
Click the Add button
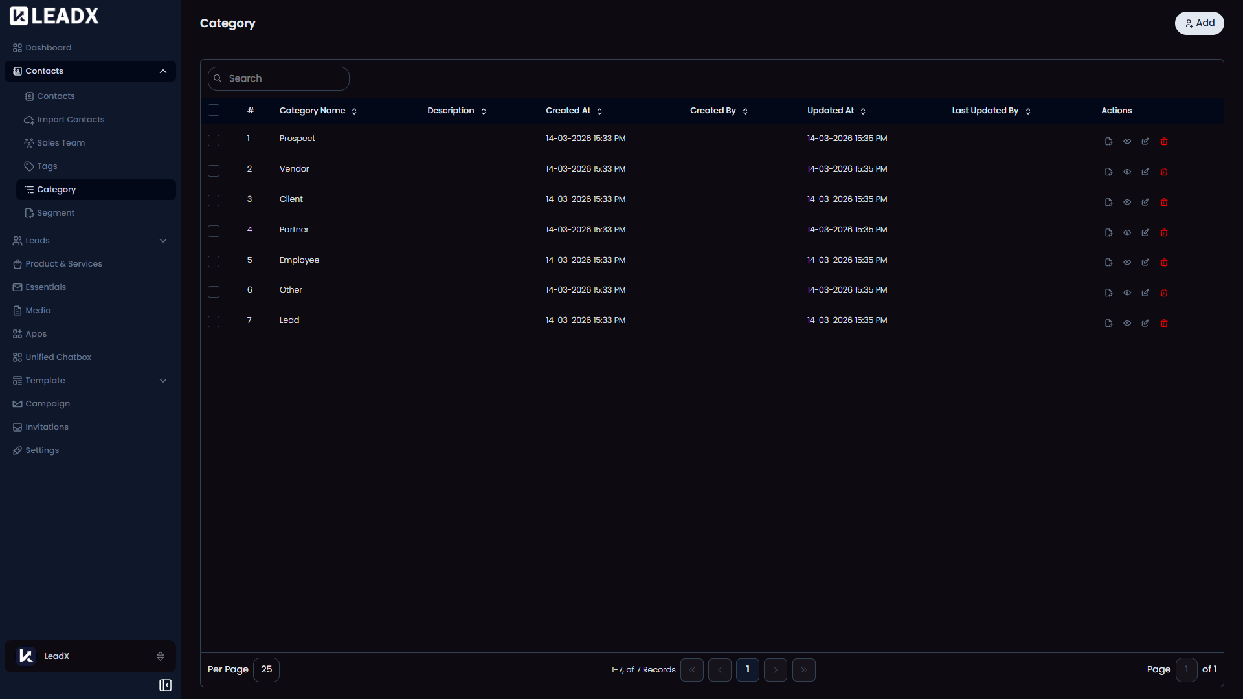[1199, 23]
